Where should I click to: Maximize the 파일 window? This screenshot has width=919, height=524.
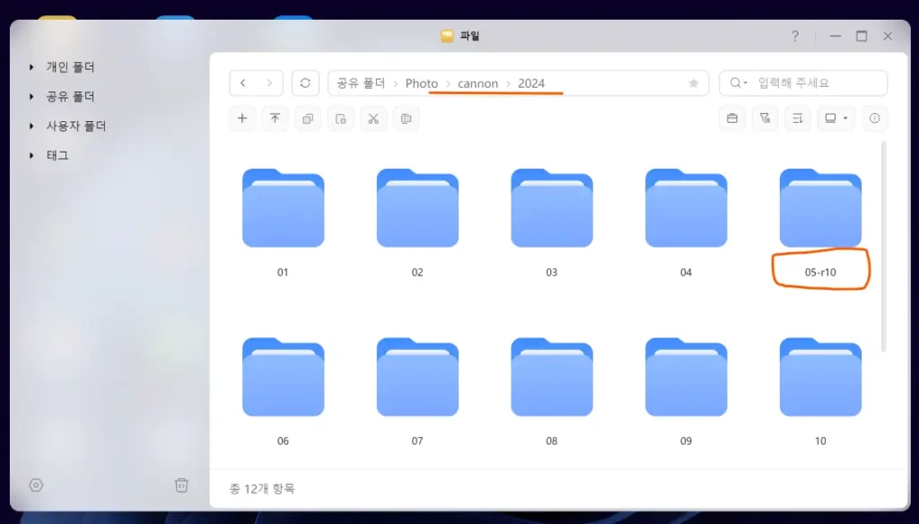click(862, 37)
